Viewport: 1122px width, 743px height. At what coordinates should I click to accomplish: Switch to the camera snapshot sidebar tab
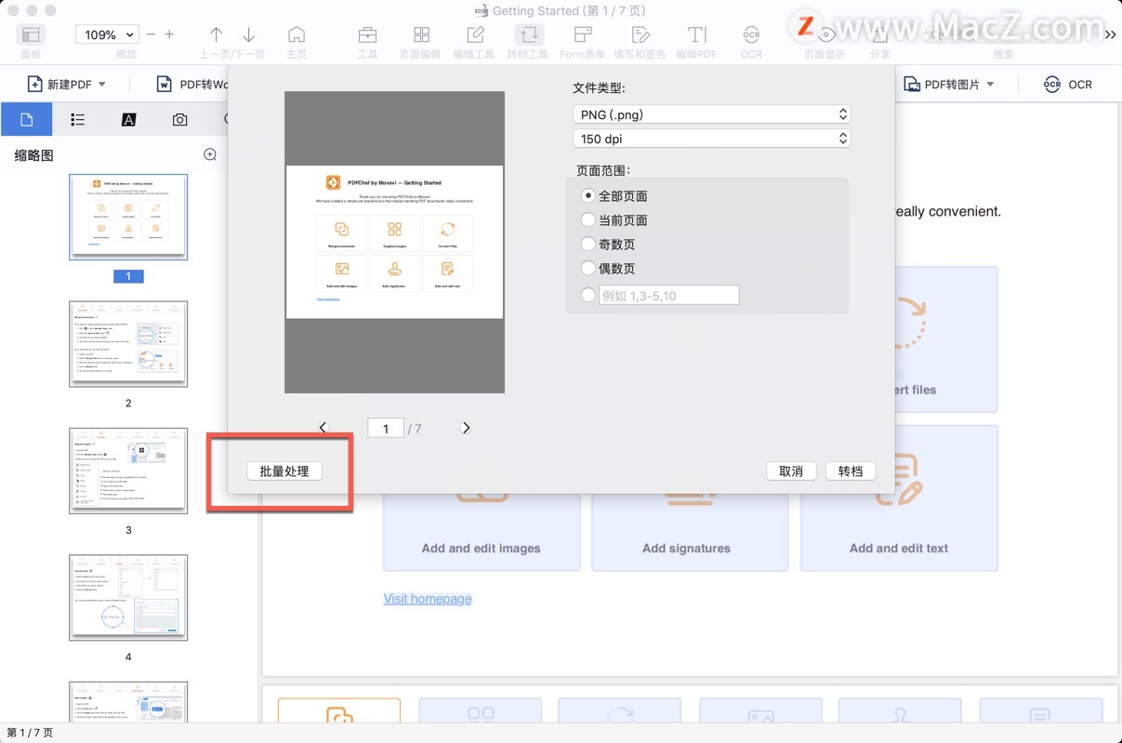179,120
